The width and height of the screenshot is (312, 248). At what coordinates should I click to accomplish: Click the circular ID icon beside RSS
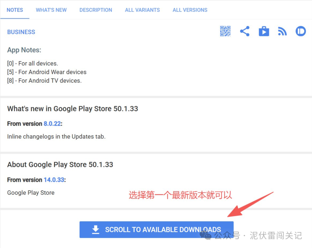pyautogui.click(x=301, y=31)
